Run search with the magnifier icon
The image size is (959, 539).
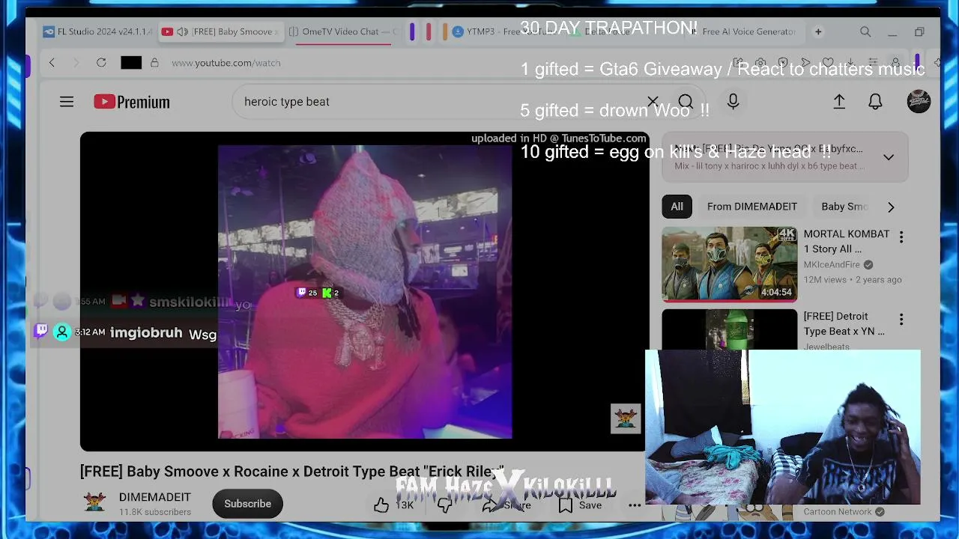coord(686,102)
